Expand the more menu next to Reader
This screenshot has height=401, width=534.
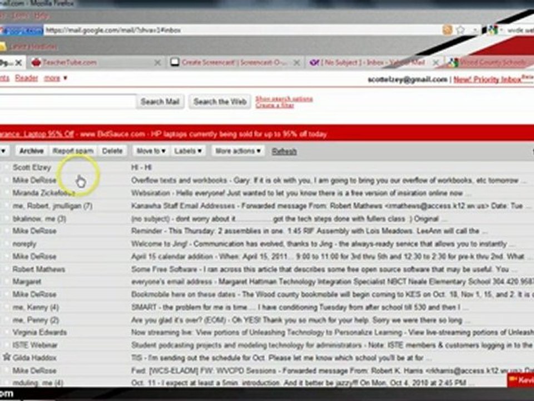[x=55, y=78]
